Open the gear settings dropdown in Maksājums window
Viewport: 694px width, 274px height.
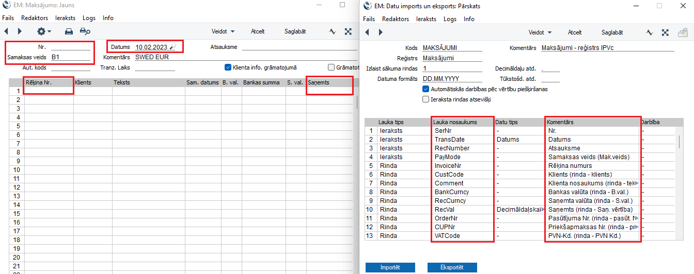click(x=43, y=31)
